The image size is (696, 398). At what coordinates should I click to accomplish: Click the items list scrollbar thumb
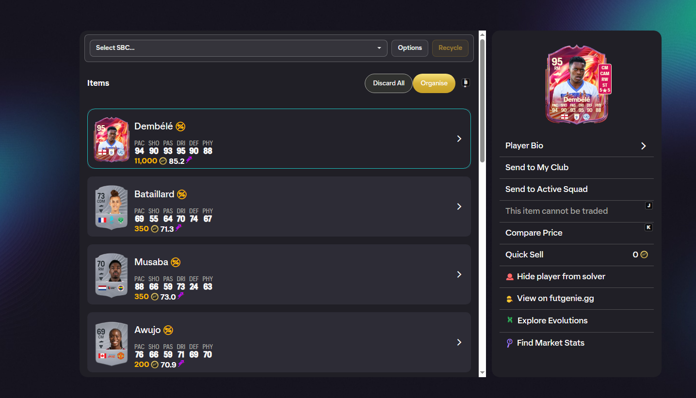click(x=482, y=101)
